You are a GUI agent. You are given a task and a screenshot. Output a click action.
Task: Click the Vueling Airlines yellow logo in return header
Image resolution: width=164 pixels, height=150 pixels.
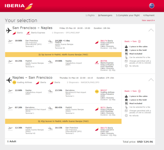click(x=14, y=82)
